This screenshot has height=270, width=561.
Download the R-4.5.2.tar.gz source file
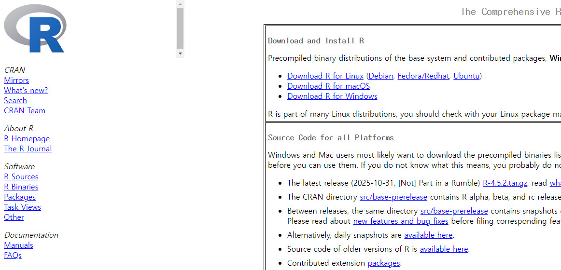point(505,183)
